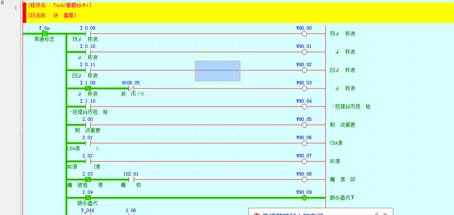Pin the notification popup
454x215 pixels.
click(377, 215)
